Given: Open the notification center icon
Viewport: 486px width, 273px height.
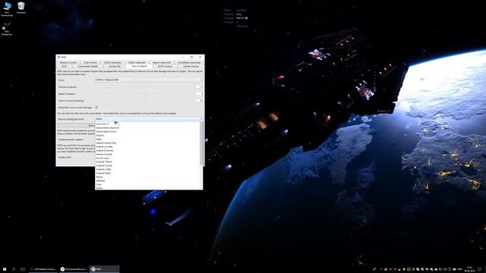Looking at the screenshot, I should tap(480, 269).
